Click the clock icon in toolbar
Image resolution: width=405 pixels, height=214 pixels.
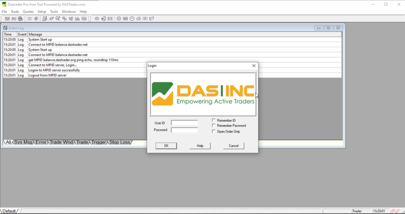pyautogui.click(x=132, y=19)
